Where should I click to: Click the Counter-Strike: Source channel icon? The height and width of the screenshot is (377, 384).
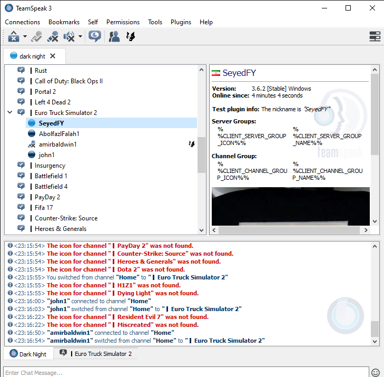21,218
